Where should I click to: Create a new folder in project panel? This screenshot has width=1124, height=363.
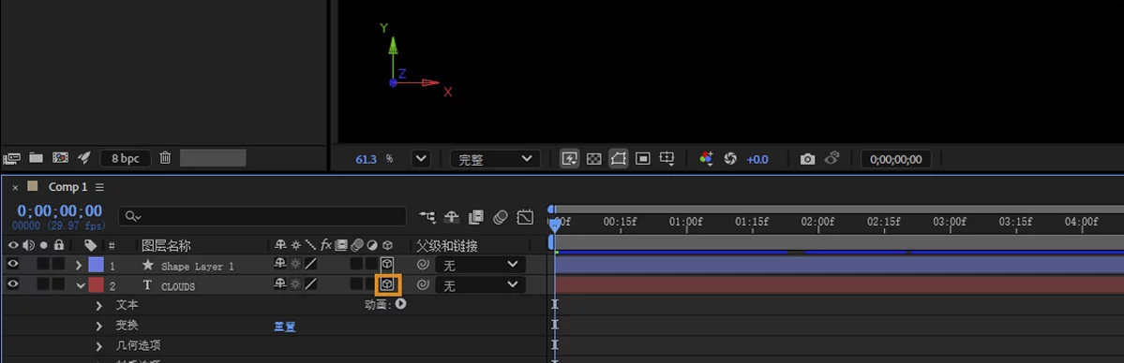pyautogui.click(x=36, y=158)
